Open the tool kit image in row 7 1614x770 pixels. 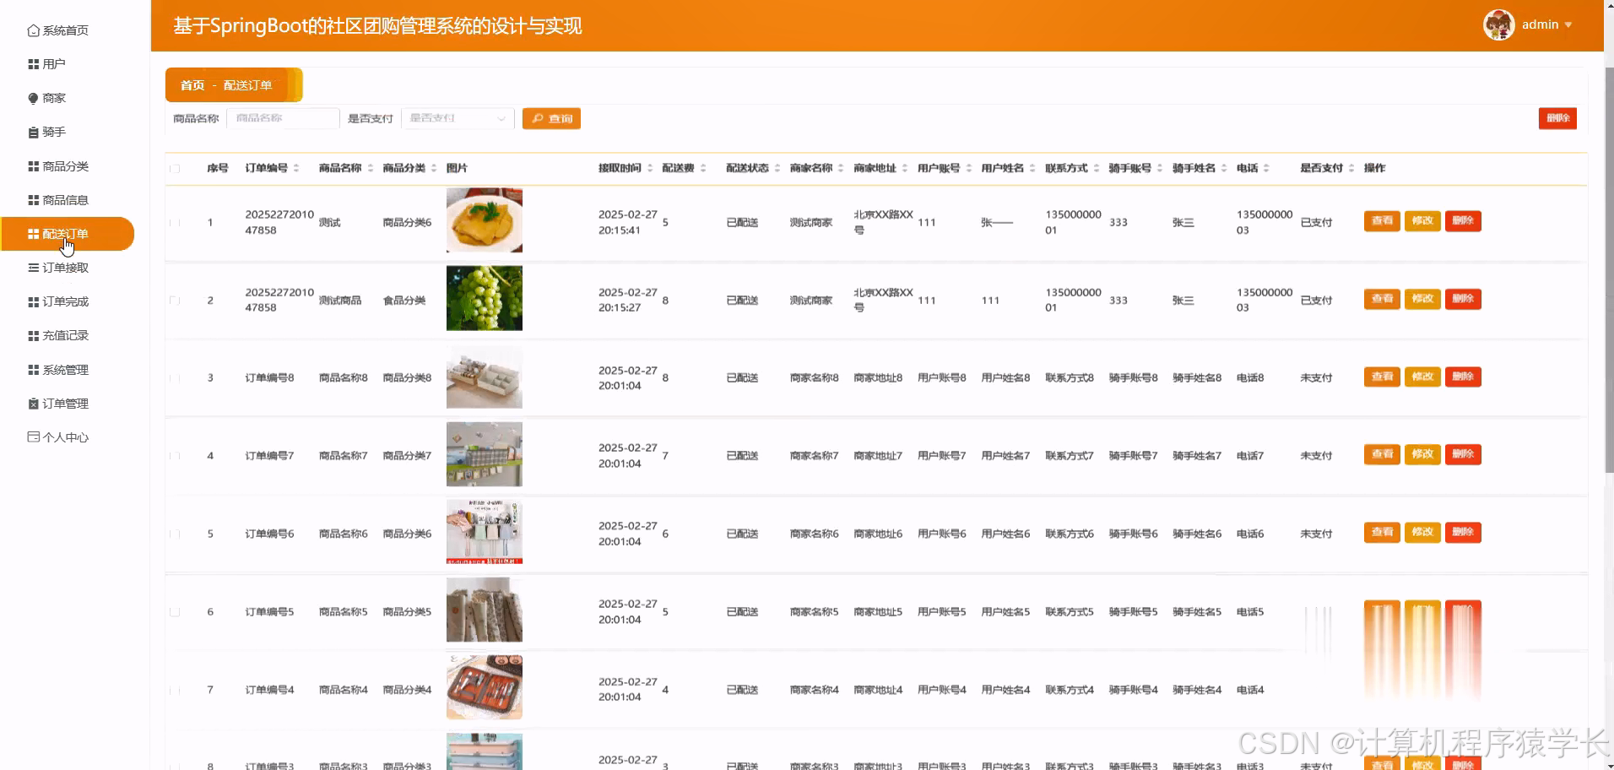point(485,687)
